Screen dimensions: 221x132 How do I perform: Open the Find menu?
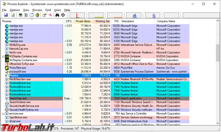click(x=48, y=10)
